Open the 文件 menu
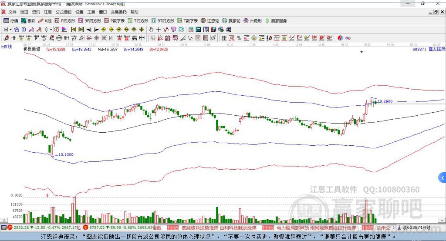Viewport: 446px width, 241px height. [x=12, y=12]
